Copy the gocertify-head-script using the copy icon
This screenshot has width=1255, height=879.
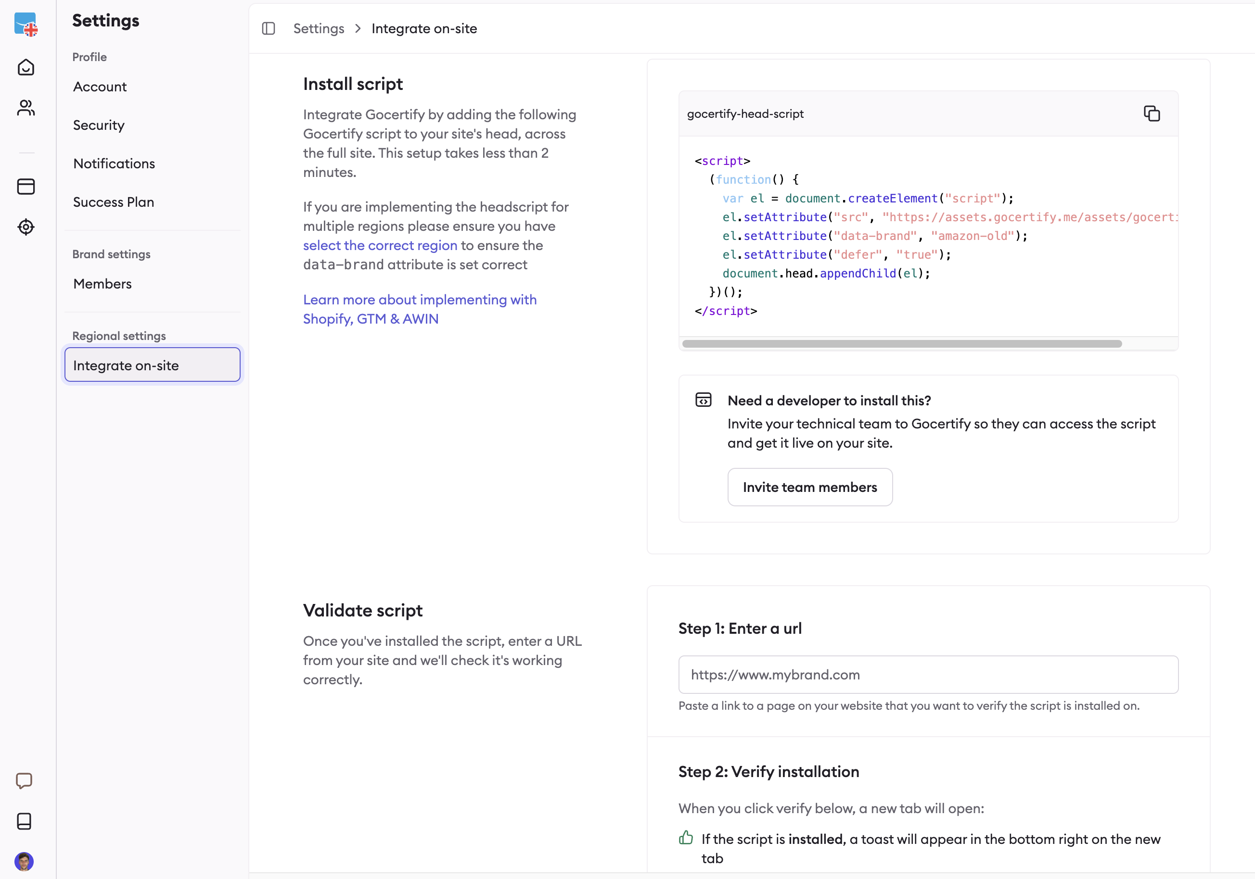coord(1152,113)
